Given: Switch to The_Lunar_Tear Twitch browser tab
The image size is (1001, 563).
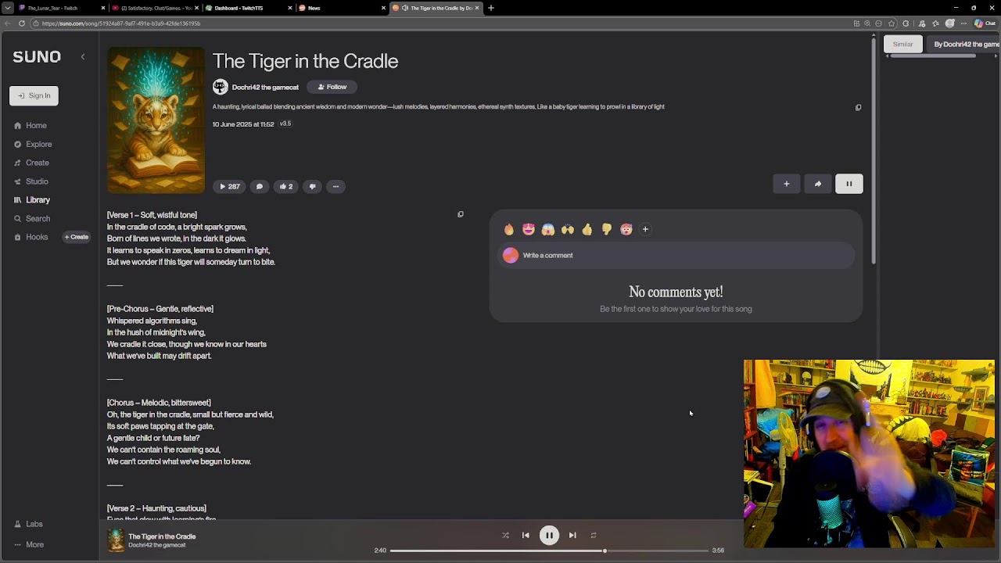Looking at the screenshot, I should pos(61,8).
